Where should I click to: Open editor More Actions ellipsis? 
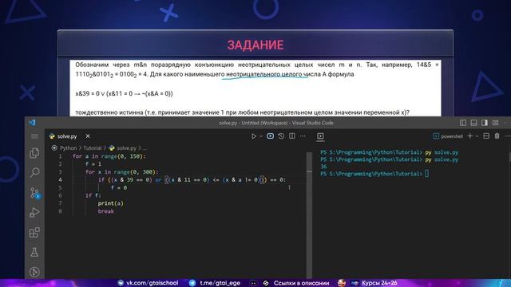coord(303,136)
